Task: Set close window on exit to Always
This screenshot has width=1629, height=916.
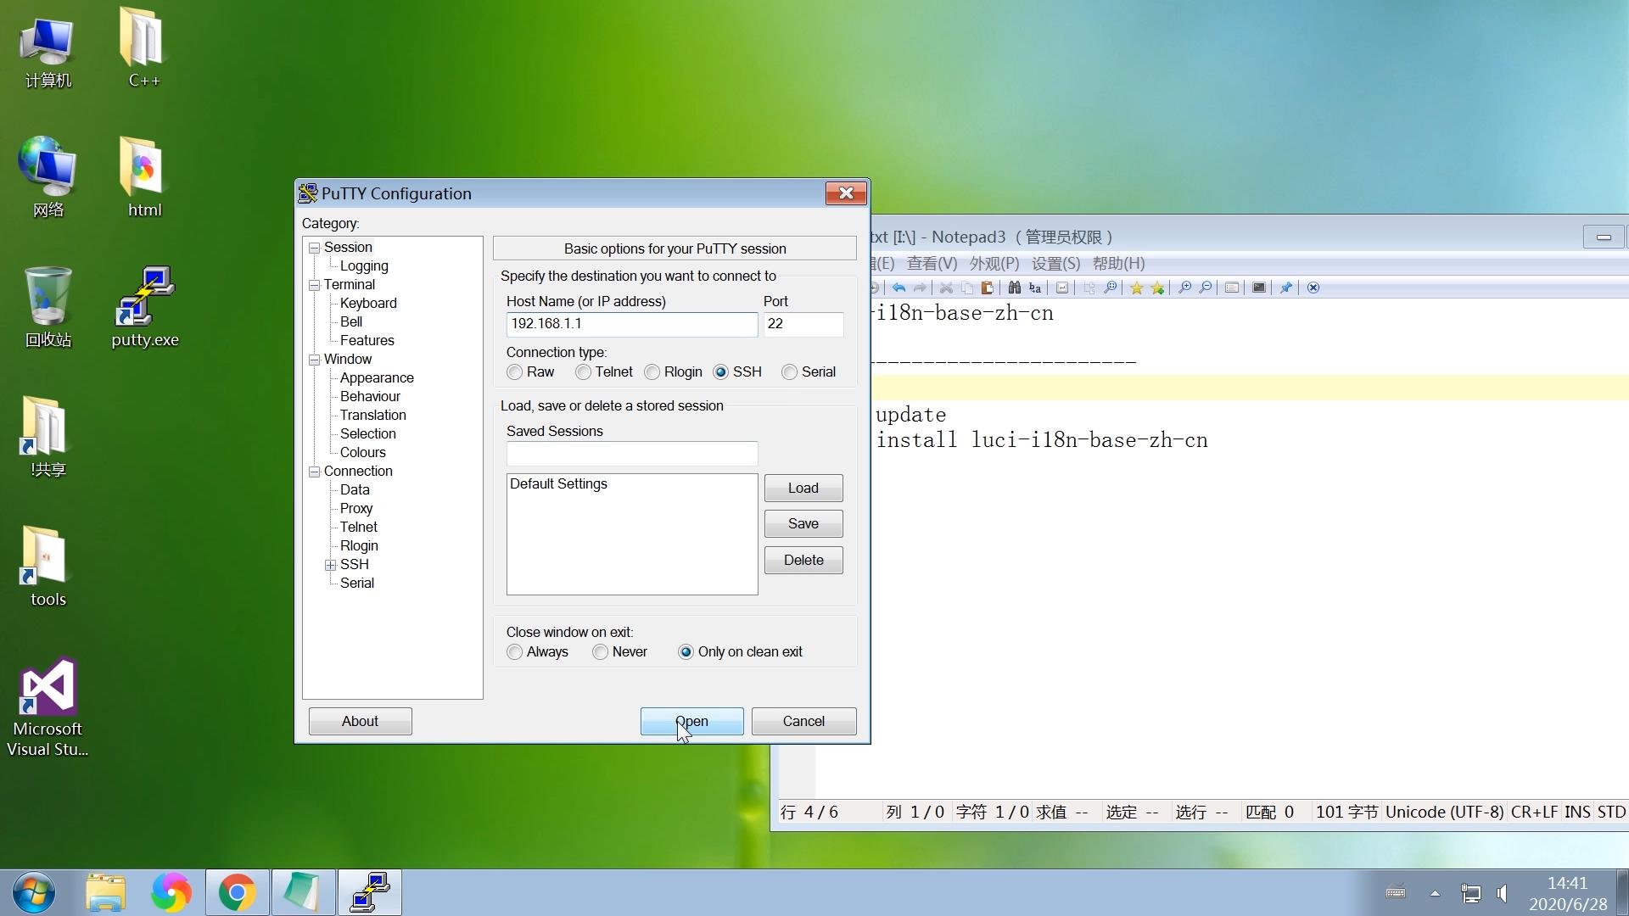Action: (515, 652)
